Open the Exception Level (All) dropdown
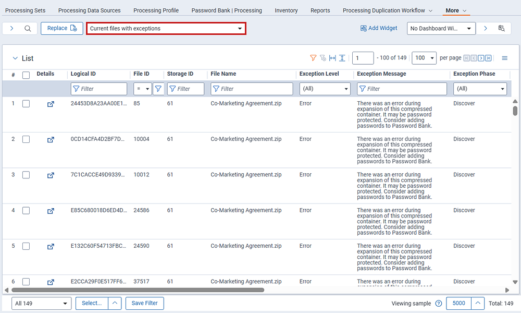This screenshot has height=313, width=521. pos(325,89)
